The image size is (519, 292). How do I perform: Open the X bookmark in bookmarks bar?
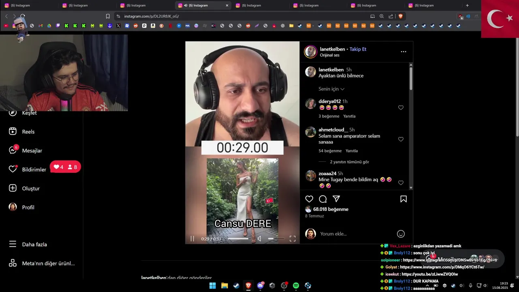click(118, 26)
